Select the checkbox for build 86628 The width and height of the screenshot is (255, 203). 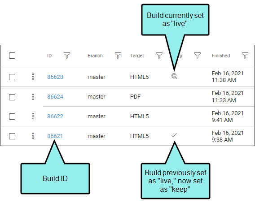tap(12, 77)
